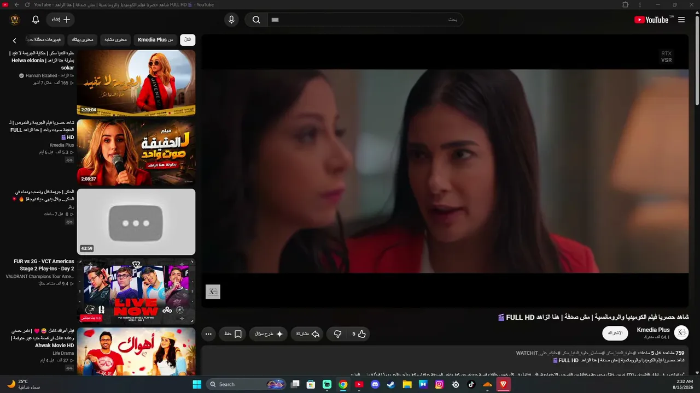The width and height of the screenshot is (700, 393).
Task: Open TikTok from the taskbar
Action: tap(471, 384)
